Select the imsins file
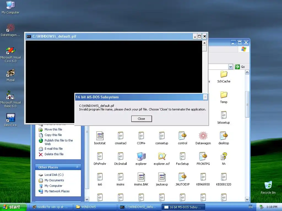 [x=121, y=179]
